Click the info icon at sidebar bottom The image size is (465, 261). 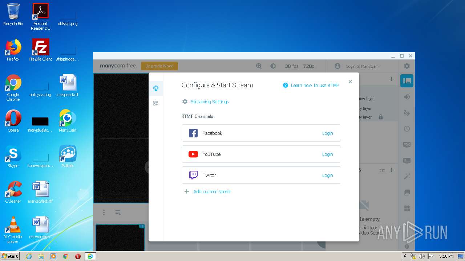(407, 246)
